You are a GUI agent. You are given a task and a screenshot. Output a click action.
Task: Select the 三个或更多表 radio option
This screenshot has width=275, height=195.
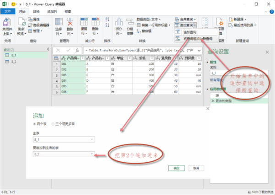[x=53, y=124]
